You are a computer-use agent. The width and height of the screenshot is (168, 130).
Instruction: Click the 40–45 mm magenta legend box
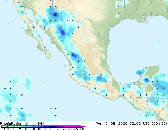pyautogui.click(x=72, y=127)
